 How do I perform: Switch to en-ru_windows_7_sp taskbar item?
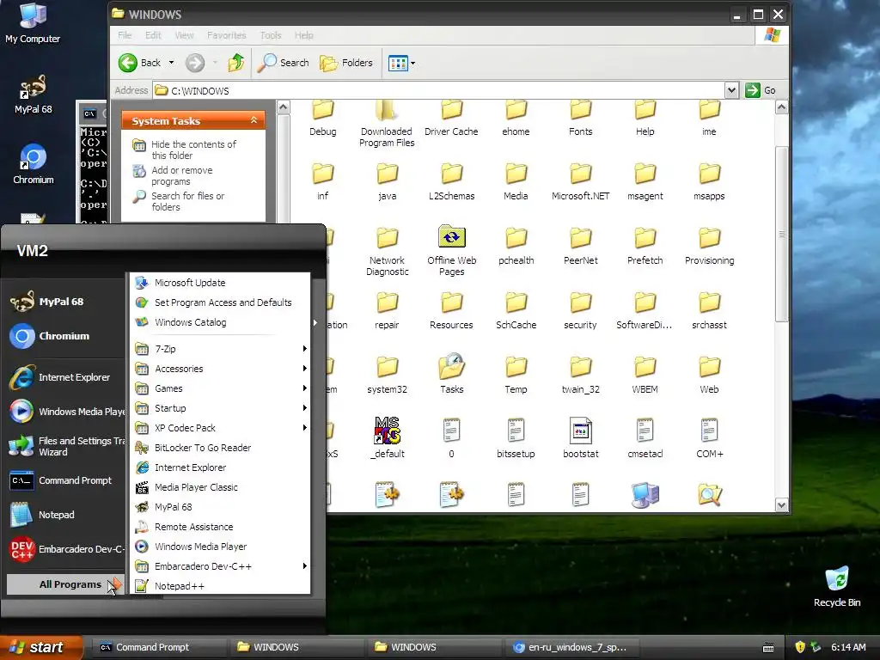570,647
